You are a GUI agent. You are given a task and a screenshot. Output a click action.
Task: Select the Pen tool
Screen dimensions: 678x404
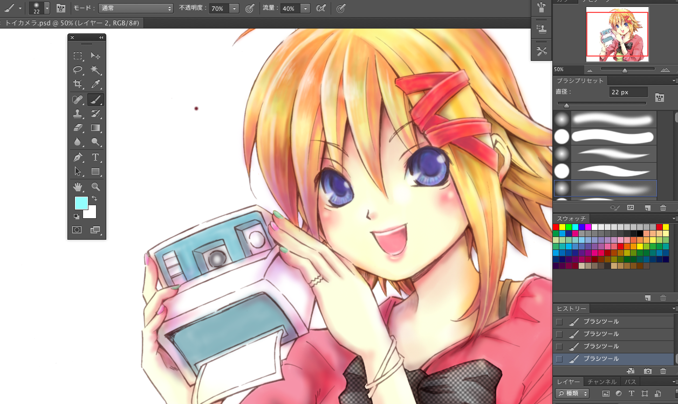78,157
